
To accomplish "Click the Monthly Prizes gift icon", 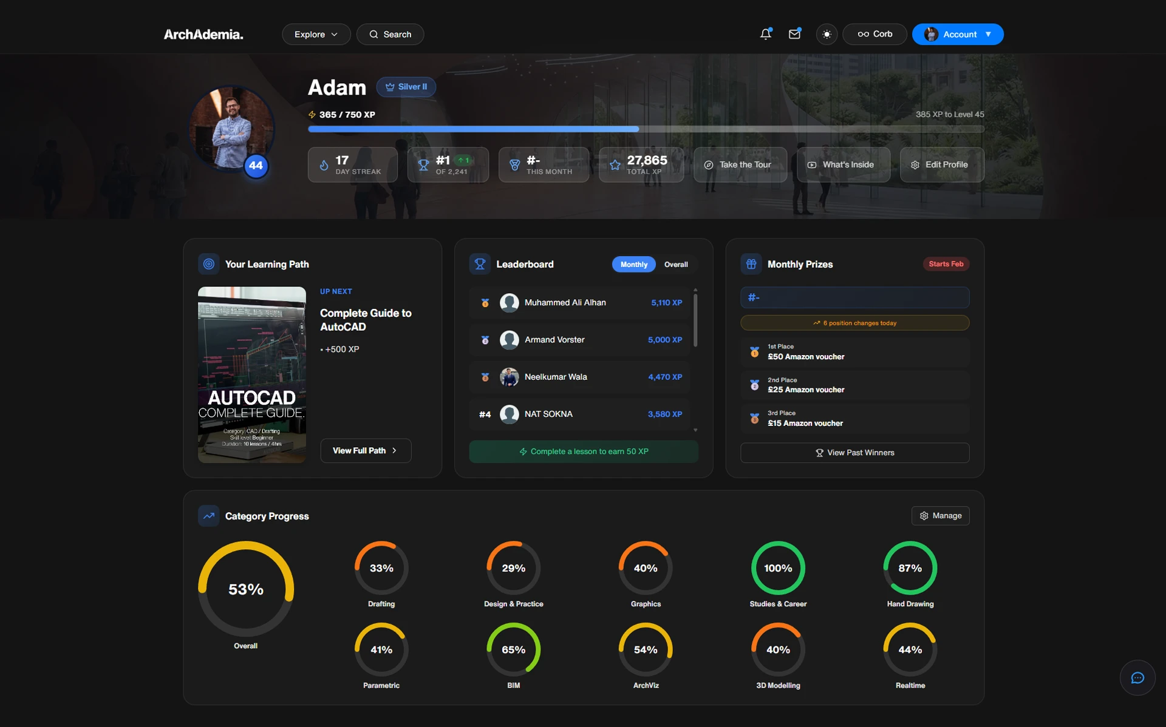I will tap(751, 264).
